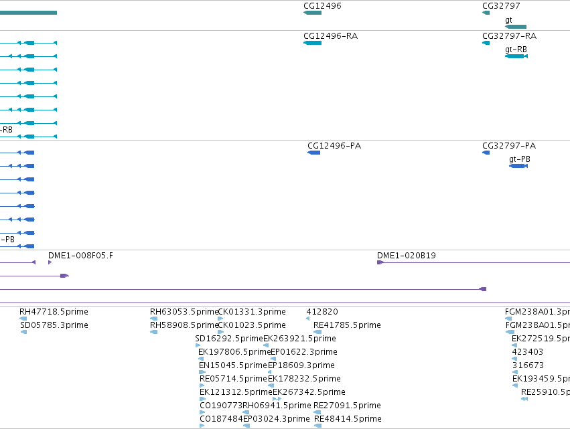Viewport: 570px width, 429px height.
Task: Click the EP18609.3prime EST label
Action: [x=301, y=365]
